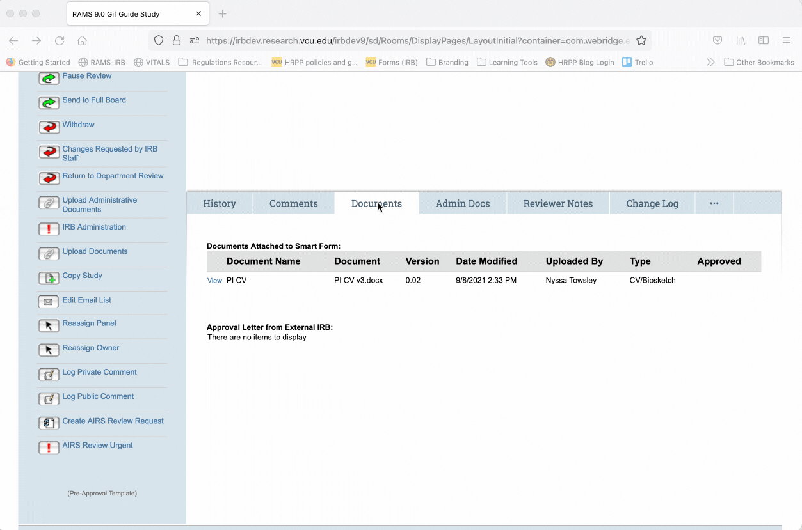Show overflow bookmarks with the double chevron
Image resolution: width=802 pixels, height=530 pixels.
pyautogui.click(x=710, y=62)
